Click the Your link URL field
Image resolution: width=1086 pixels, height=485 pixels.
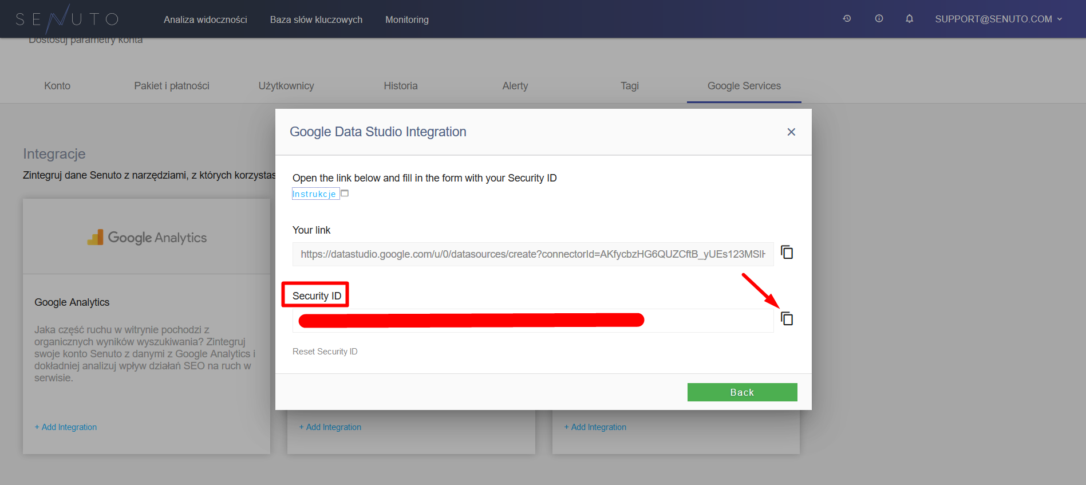(533, 254)
